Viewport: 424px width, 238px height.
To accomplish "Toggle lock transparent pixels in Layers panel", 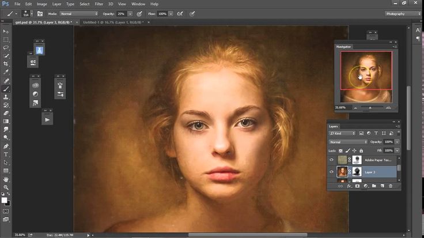I will click(340, 150).
